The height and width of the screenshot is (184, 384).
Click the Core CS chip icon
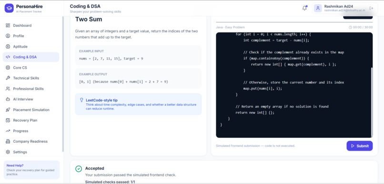[8, 68]
